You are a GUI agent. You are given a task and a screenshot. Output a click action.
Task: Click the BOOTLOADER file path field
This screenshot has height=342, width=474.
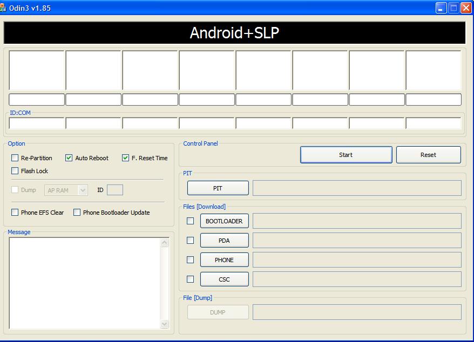(357, 221)
